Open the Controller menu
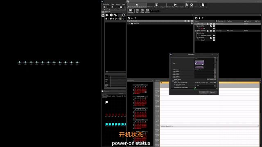The image size is (262, 147). point(106,4)
